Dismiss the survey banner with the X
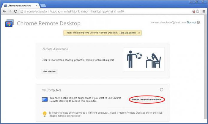Viewport: 208px width, 124px height. click(139, 33)
